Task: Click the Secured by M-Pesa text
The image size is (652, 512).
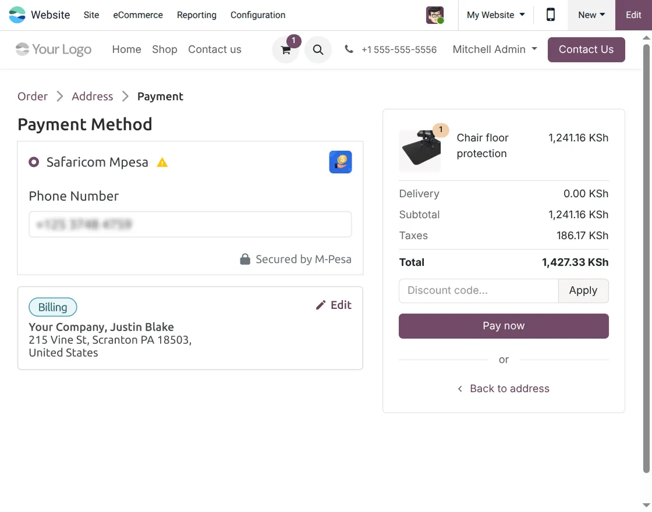Action: pos(303,259)
